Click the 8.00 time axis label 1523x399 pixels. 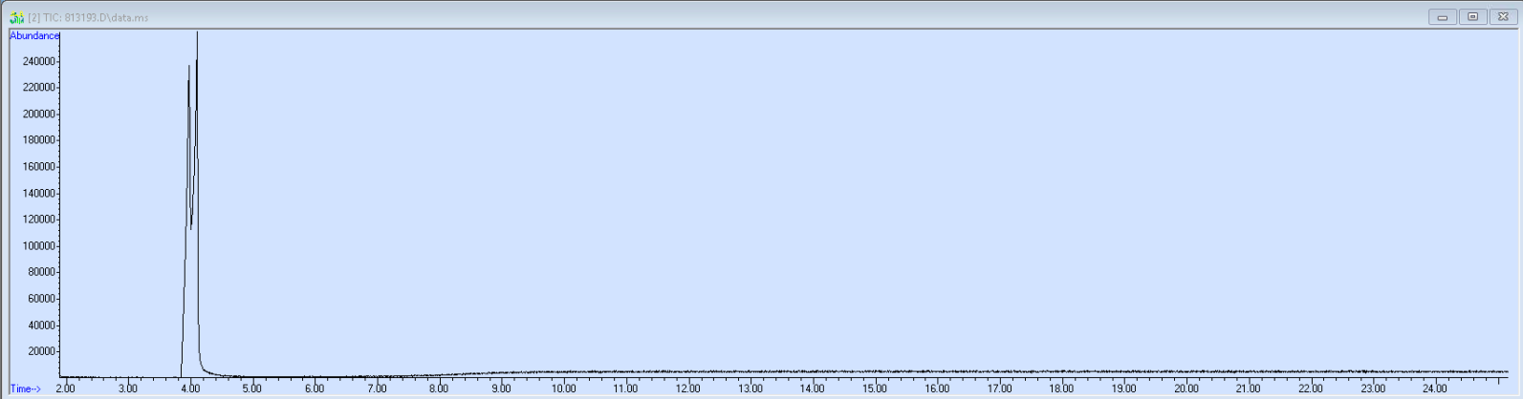click(x=439, y=388)
